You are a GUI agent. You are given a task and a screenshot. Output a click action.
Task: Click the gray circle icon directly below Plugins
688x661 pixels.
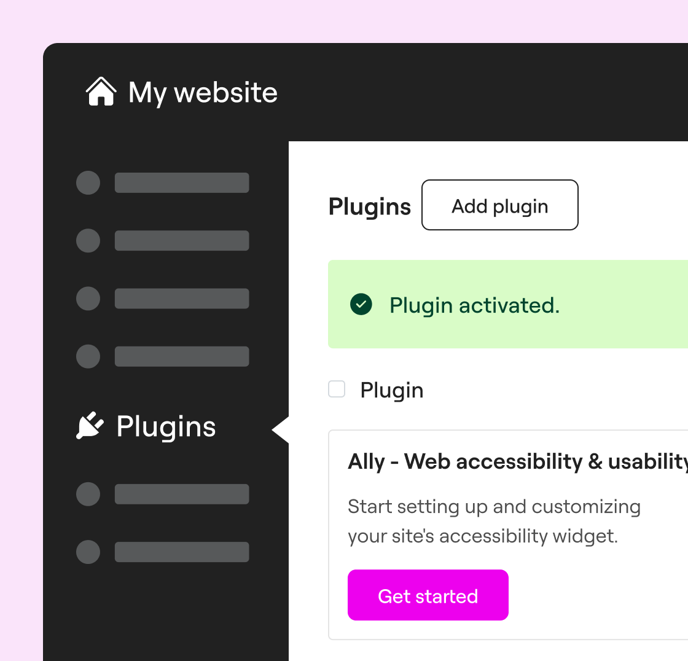[88, 494]
